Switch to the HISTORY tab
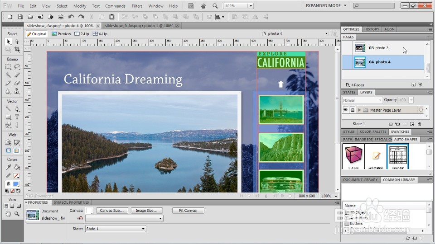This screenshot has width=435, height=244. pyautogui.click(x=372, y=29)
